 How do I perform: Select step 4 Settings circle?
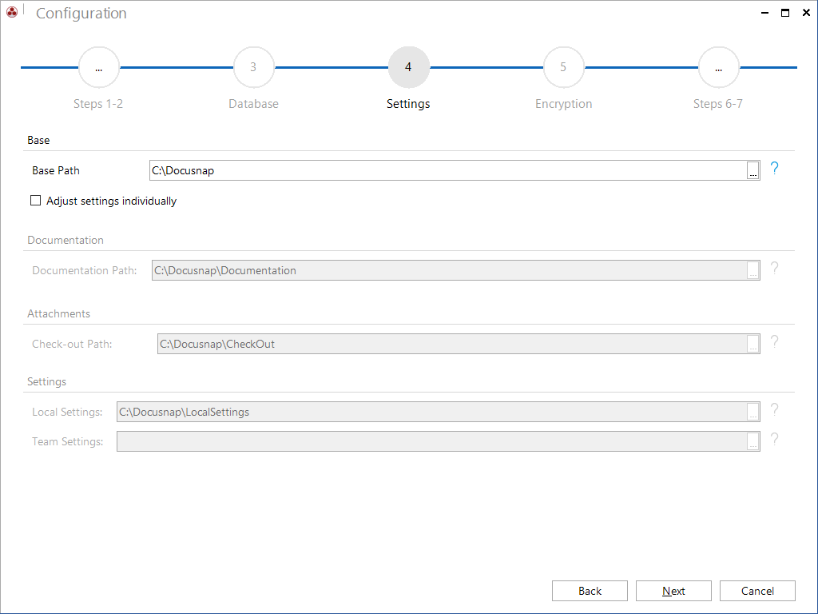tap(408, 67)
